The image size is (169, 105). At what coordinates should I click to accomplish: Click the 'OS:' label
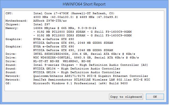point(8,83)
